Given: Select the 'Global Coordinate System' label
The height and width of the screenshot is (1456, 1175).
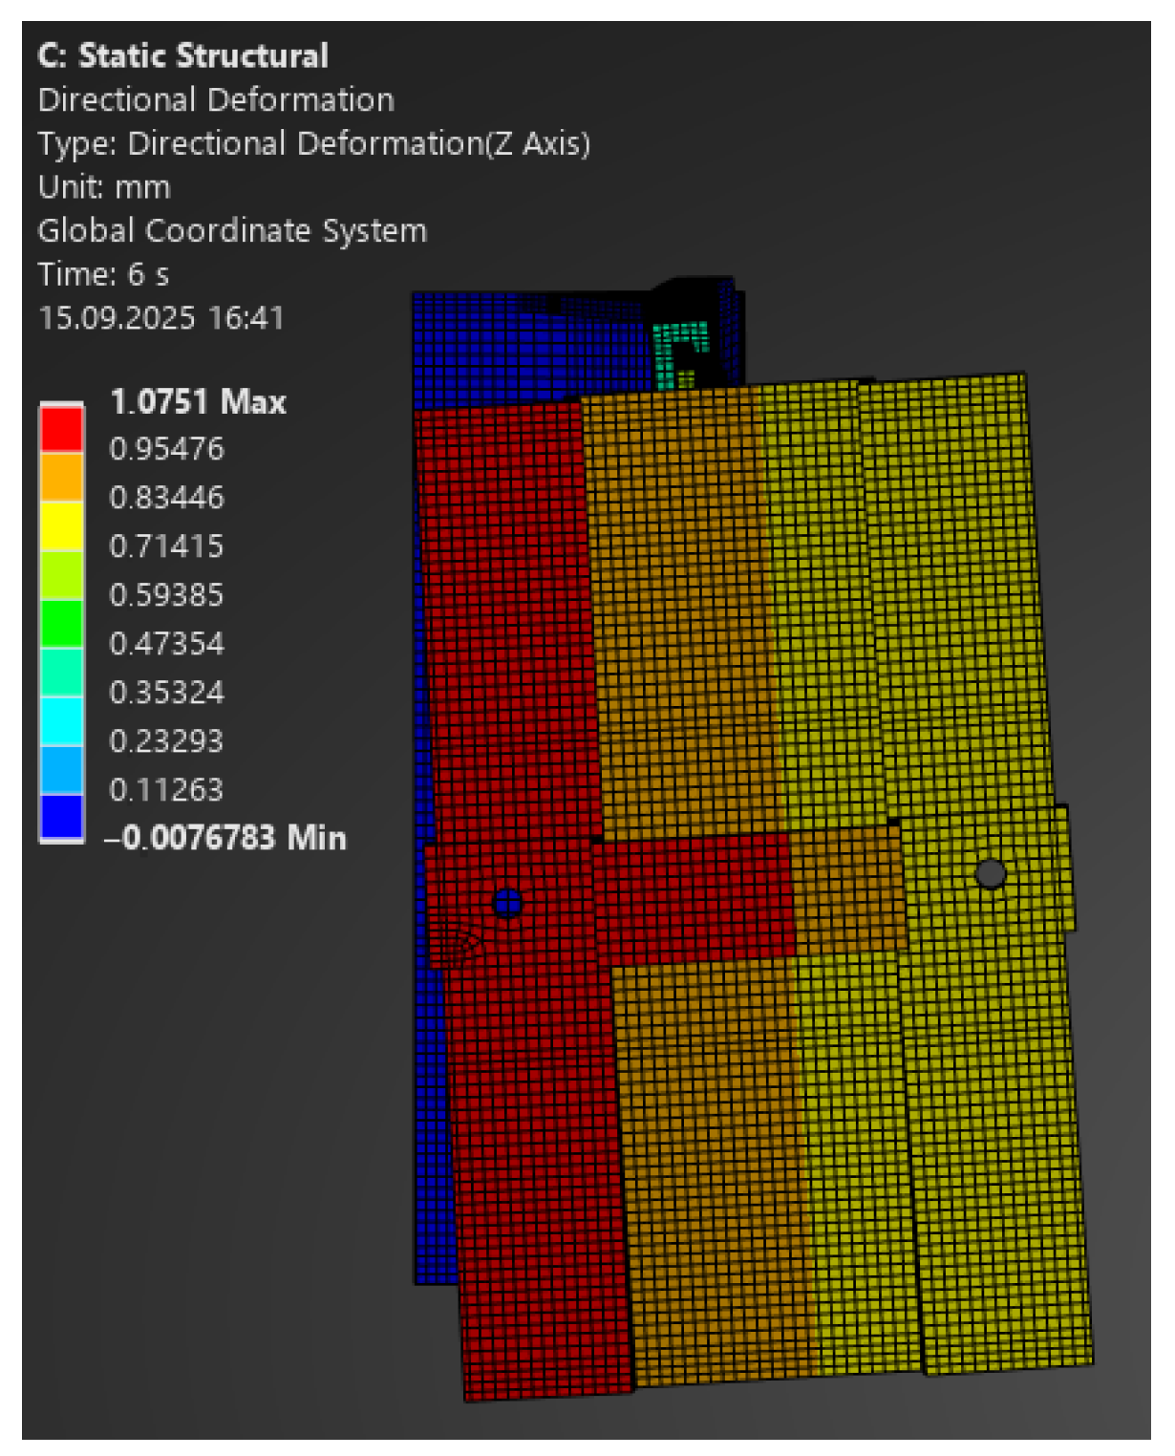Looking at the screenshot, I should tap(232, 231).
